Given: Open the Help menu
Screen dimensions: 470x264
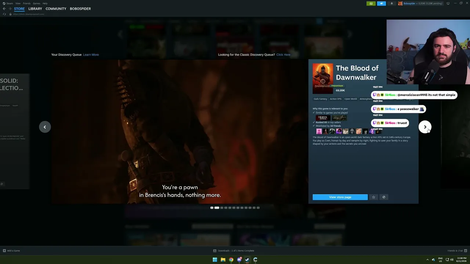Looking at the screenshot, I should click(x=45, y=3).
